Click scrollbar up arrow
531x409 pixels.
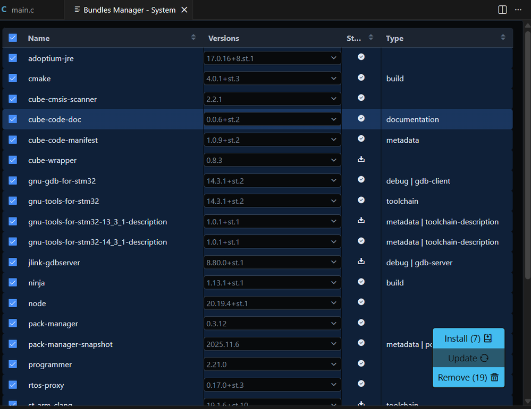[528, 25]
